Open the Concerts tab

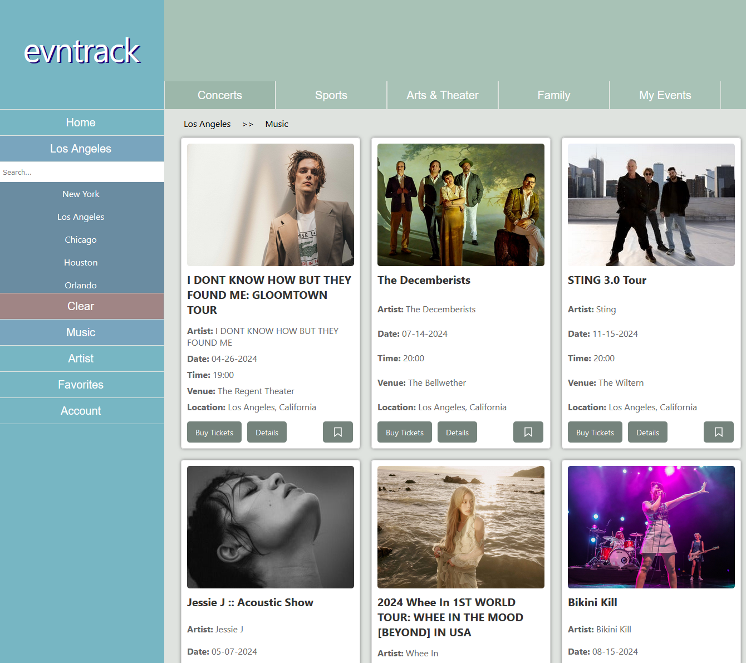220,95
